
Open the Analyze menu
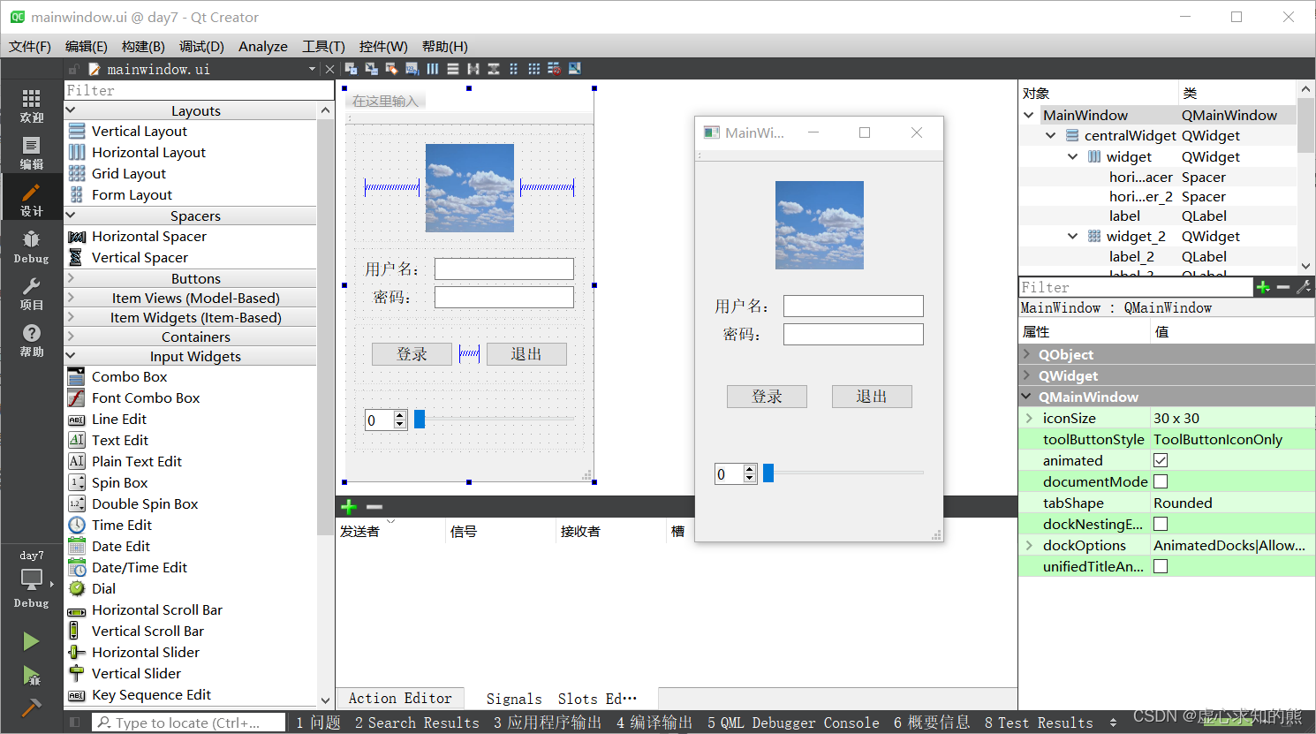263,46
